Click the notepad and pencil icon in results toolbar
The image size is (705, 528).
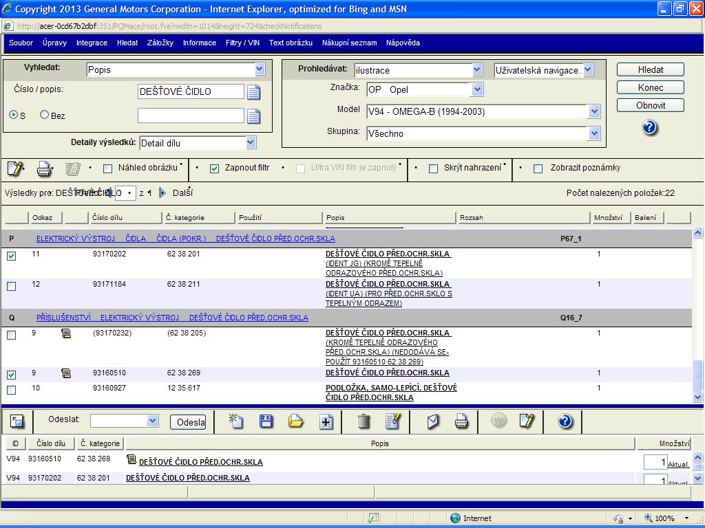coord(15,168)
